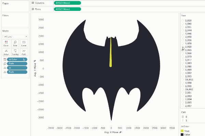Click Path legend size swatch for 0
205x136 pixels.
pyautogui.click(x=183, y=117)
